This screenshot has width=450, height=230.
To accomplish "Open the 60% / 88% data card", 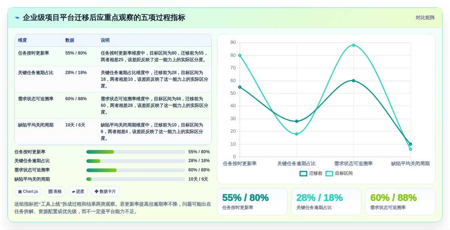I will [400, 202].
